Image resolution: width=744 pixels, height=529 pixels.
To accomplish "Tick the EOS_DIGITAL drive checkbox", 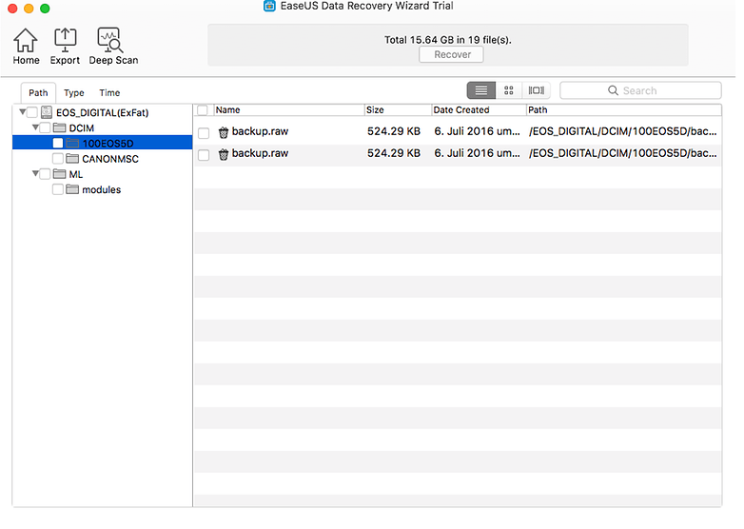I will tap(32, 112).
